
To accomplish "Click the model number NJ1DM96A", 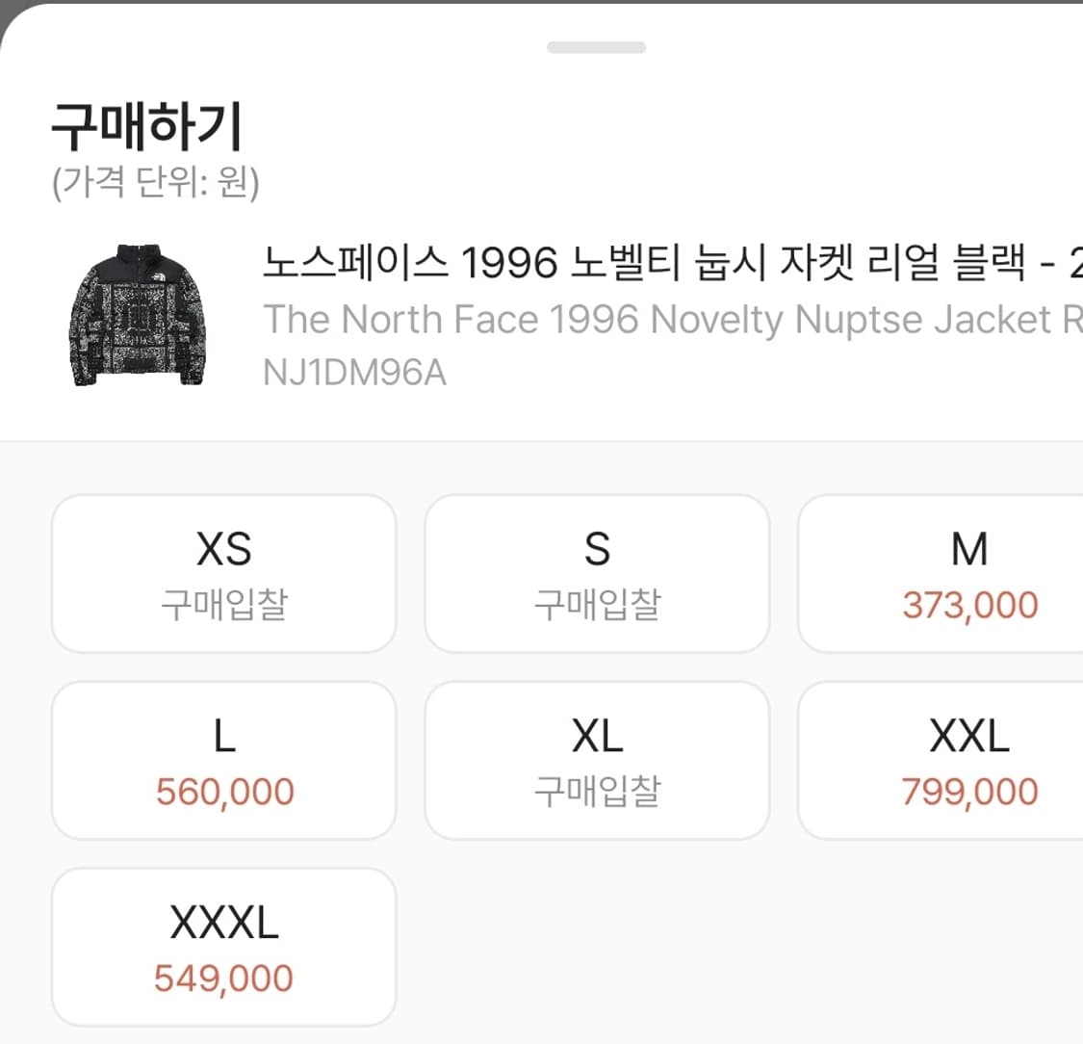I will 353,372.
